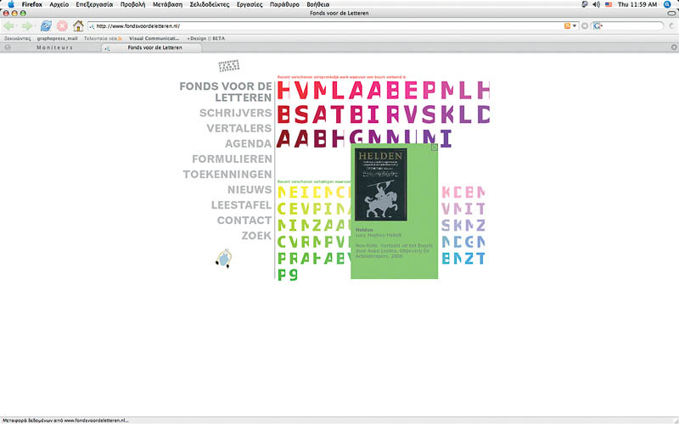Open the Apple menu
679x424 pixels.
(11, 4)
